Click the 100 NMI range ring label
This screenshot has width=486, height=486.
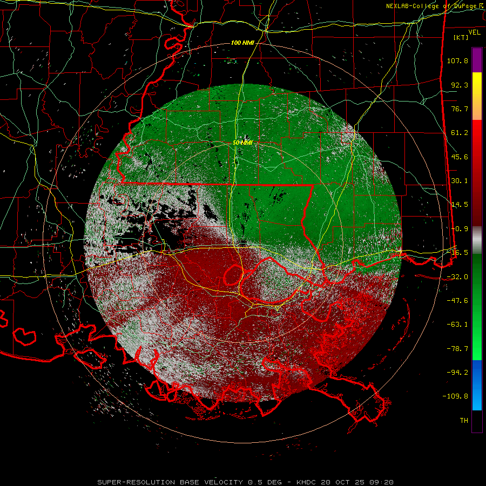click(x=242, y=43)
